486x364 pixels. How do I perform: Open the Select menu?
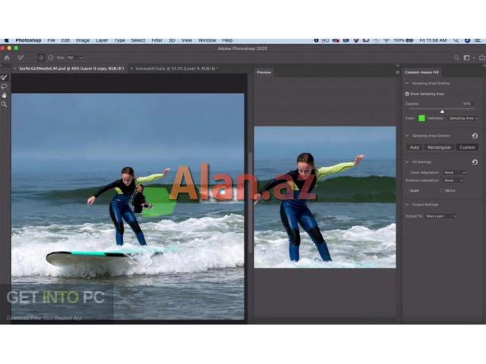point(138,40)
